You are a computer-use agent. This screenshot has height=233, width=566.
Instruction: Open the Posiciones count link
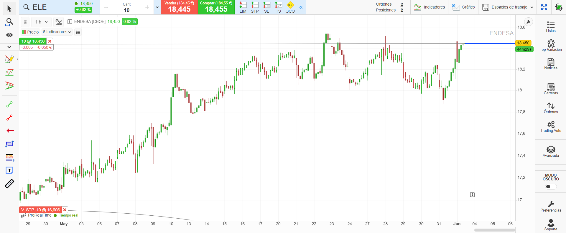(402, 10)
